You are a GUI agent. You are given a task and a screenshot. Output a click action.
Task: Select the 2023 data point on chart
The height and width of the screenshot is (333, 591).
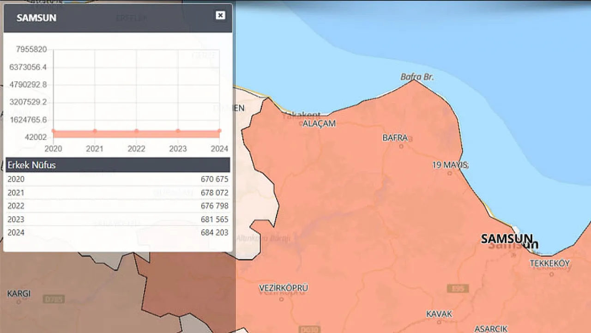tap(178, 131)
